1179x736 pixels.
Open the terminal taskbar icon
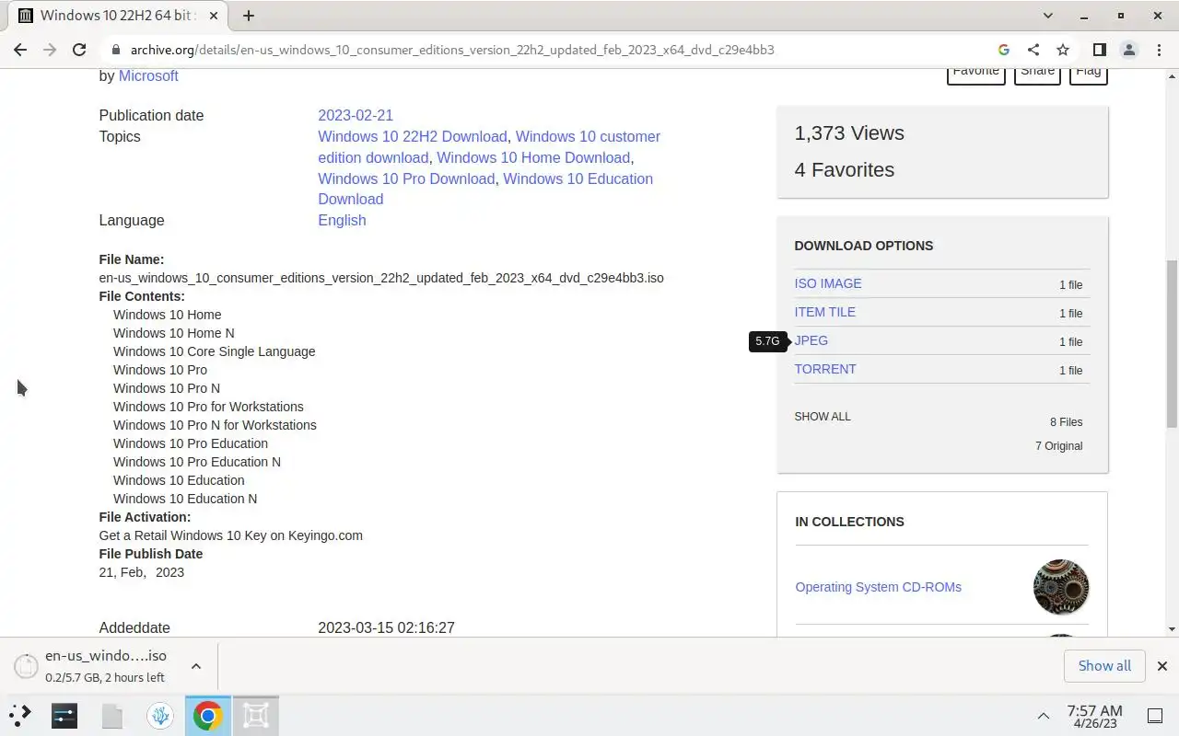point(64,715)
